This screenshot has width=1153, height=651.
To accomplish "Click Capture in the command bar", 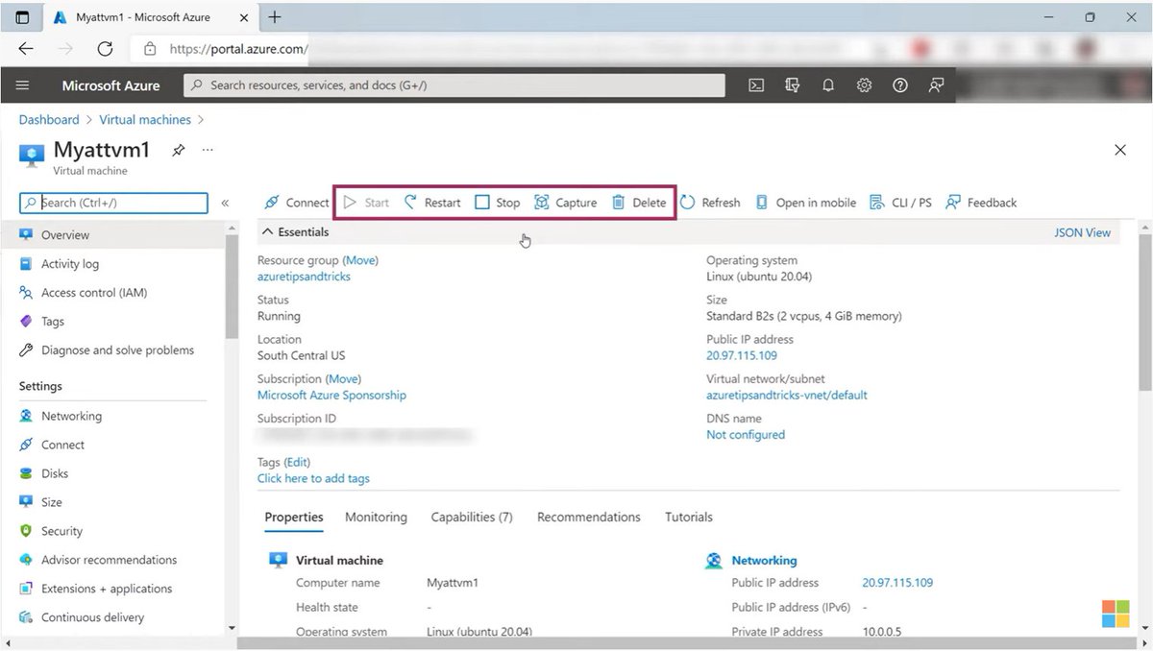I will click(566, 203).
